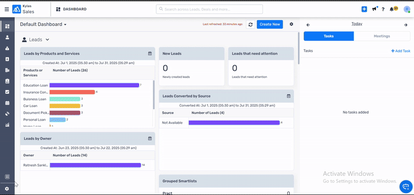Click the Personal Loan light blue bar
414x195 pixels.
tap(57, 120)
